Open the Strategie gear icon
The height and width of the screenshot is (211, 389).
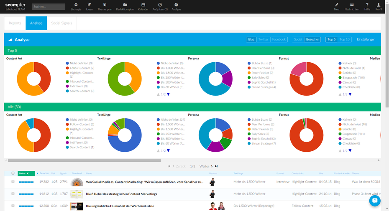tap(76, 5)
